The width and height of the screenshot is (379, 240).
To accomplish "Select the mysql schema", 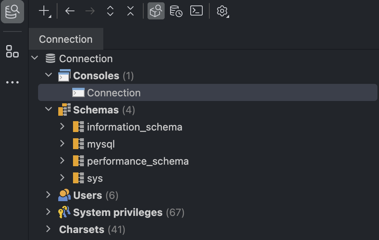I will pyautogui.click(x=101, y=144).
